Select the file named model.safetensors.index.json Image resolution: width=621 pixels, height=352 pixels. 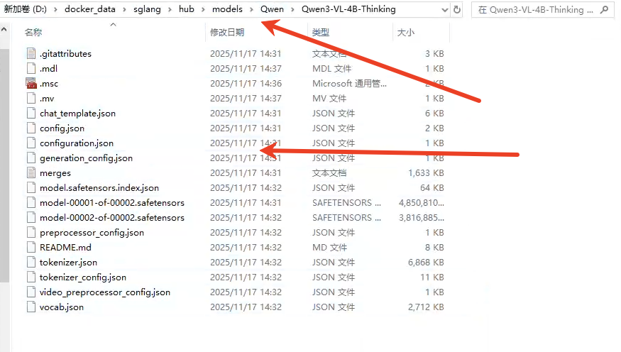coord(99,187)
